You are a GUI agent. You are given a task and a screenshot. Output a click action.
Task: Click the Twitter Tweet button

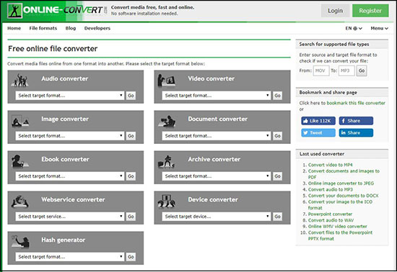tap(318, 132)
